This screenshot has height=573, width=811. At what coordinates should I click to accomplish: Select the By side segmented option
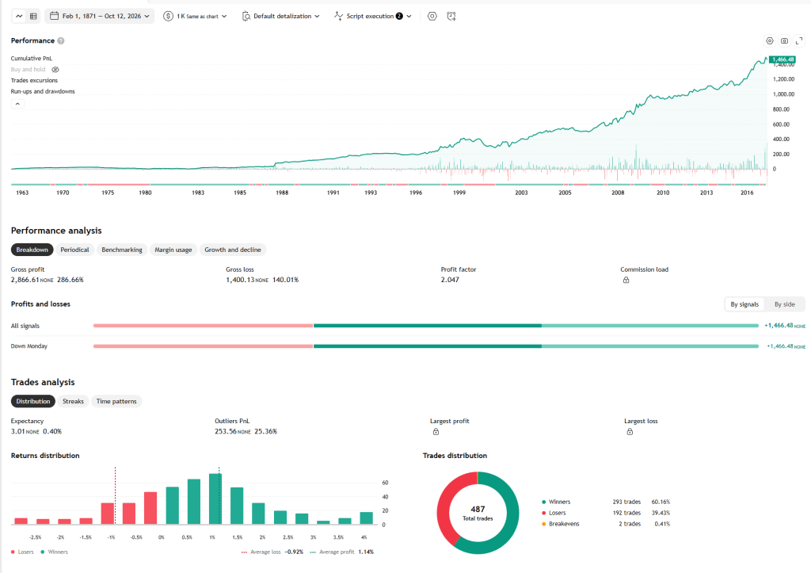coord(785,304)
